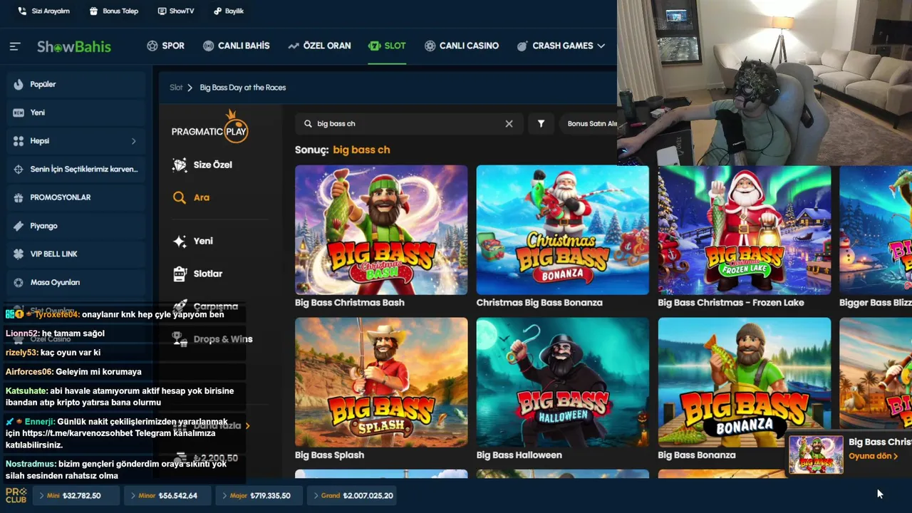Open the filter funnel button
The width and height of the screenshot is (912, 513).
pyautogui.click(x=541, y=123)
